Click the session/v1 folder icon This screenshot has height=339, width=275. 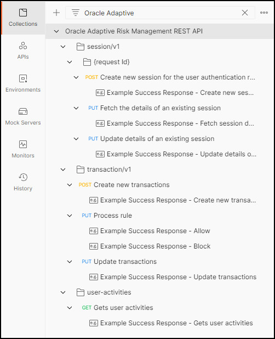point(81,47)
